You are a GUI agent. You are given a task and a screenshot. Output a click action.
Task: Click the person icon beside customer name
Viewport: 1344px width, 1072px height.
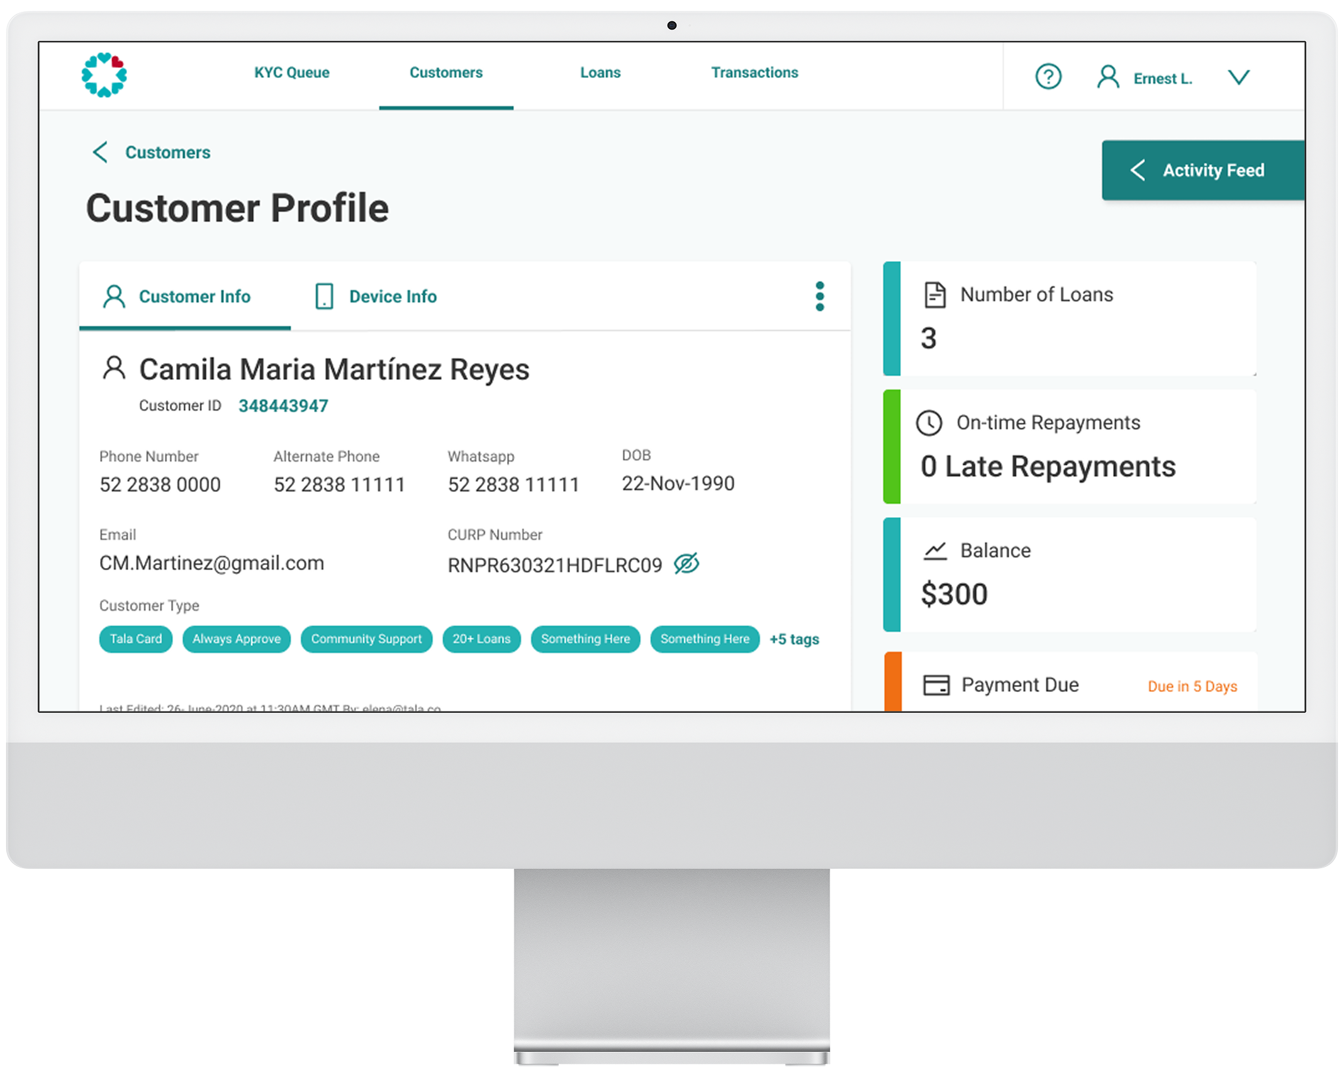[x=114, y=368]
